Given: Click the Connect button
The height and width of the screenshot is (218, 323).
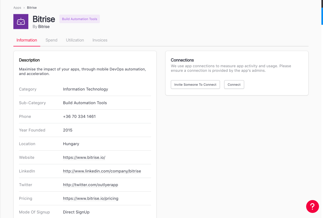Looking at the screenshot, I should point(234,85).
